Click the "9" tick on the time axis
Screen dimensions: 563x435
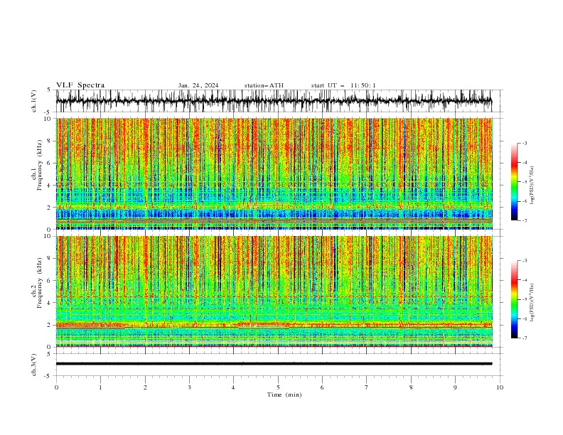pyautogui.click(x=455, y=387)
